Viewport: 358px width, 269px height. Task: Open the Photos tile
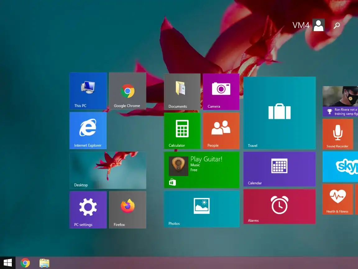202,209
